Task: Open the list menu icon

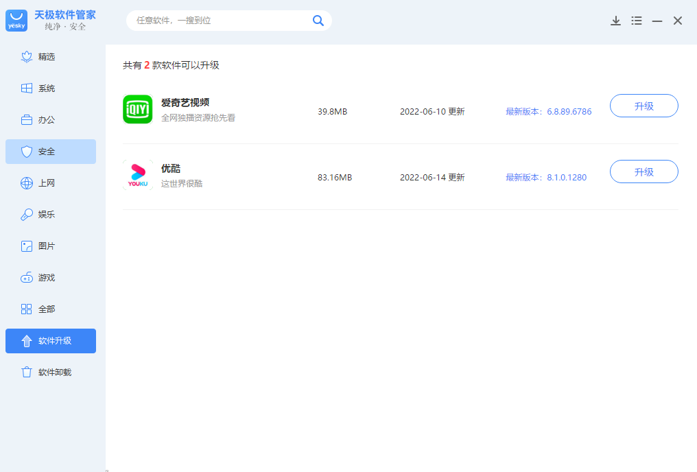Action: point(636,21)
